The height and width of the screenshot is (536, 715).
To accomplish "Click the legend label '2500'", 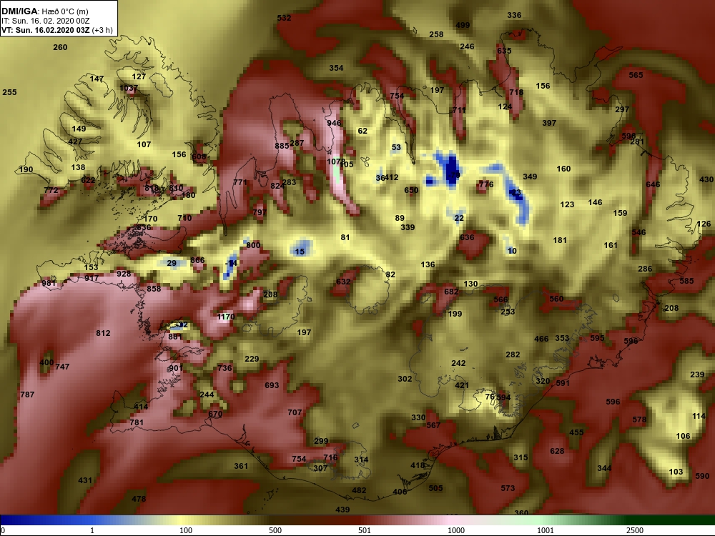I will click(635, 530).
